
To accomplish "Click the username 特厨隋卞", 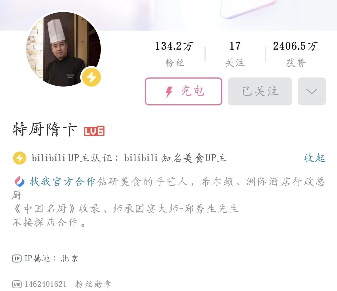I will pos(45,130).
